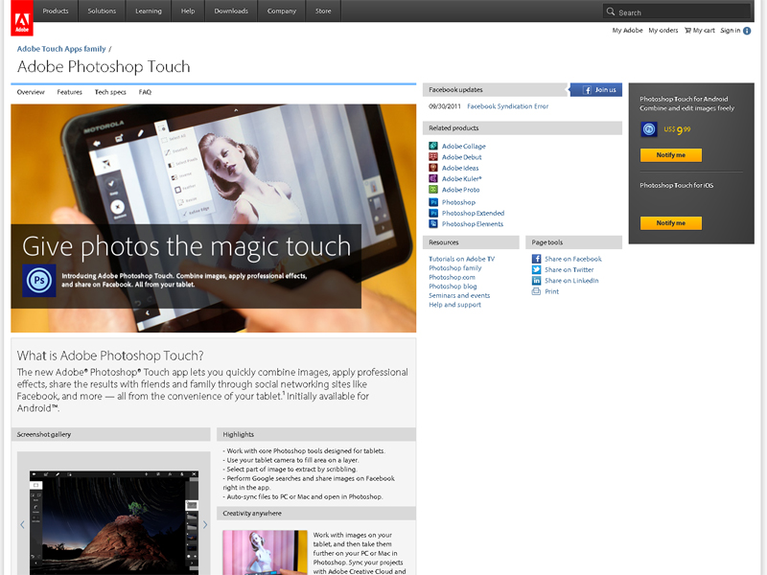Click the Photoshop product icon
Image resolution: width=767 pixels, height=575 pixels.
click(433, 202)
